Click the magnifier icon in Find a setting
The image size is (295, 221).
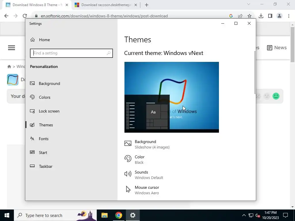[109, 53]
